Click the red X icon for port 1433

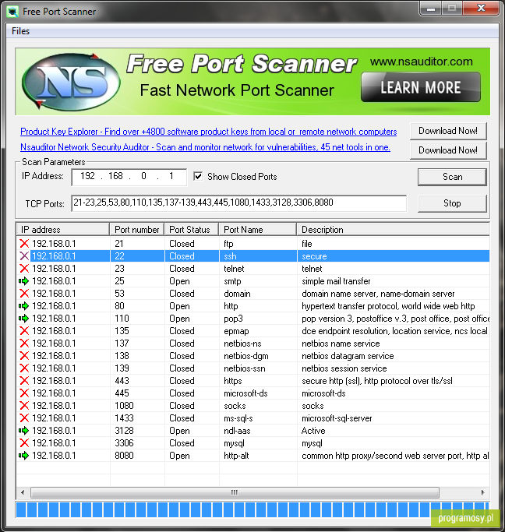click(24, 418)
